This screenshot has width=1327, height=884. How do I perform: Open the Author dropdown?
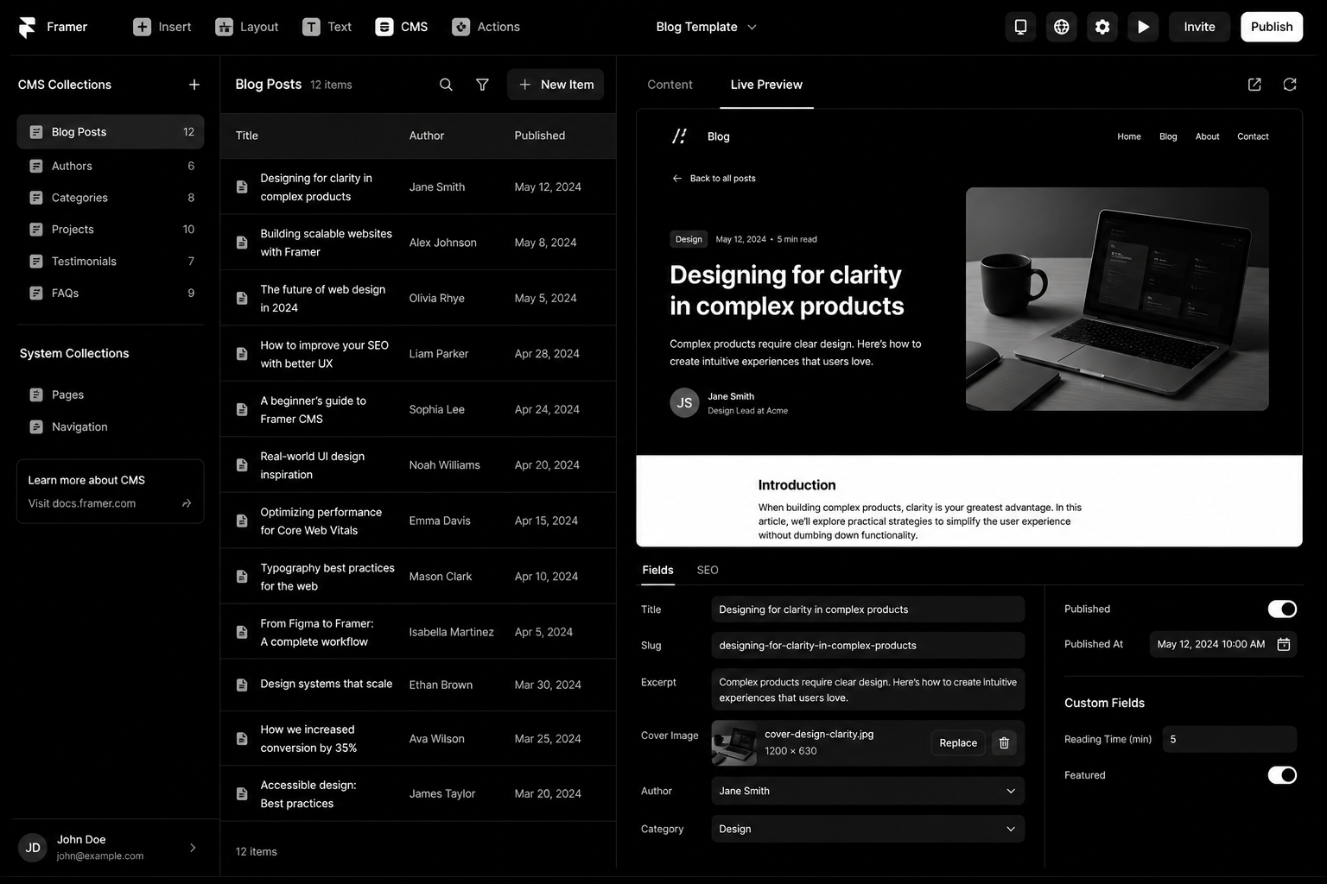(x=868, y=791)
